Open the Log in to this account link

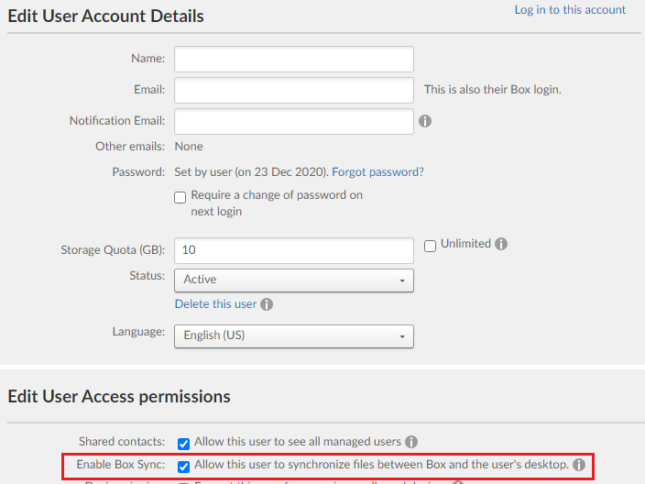pyautogui.click(x=570, y=10)
